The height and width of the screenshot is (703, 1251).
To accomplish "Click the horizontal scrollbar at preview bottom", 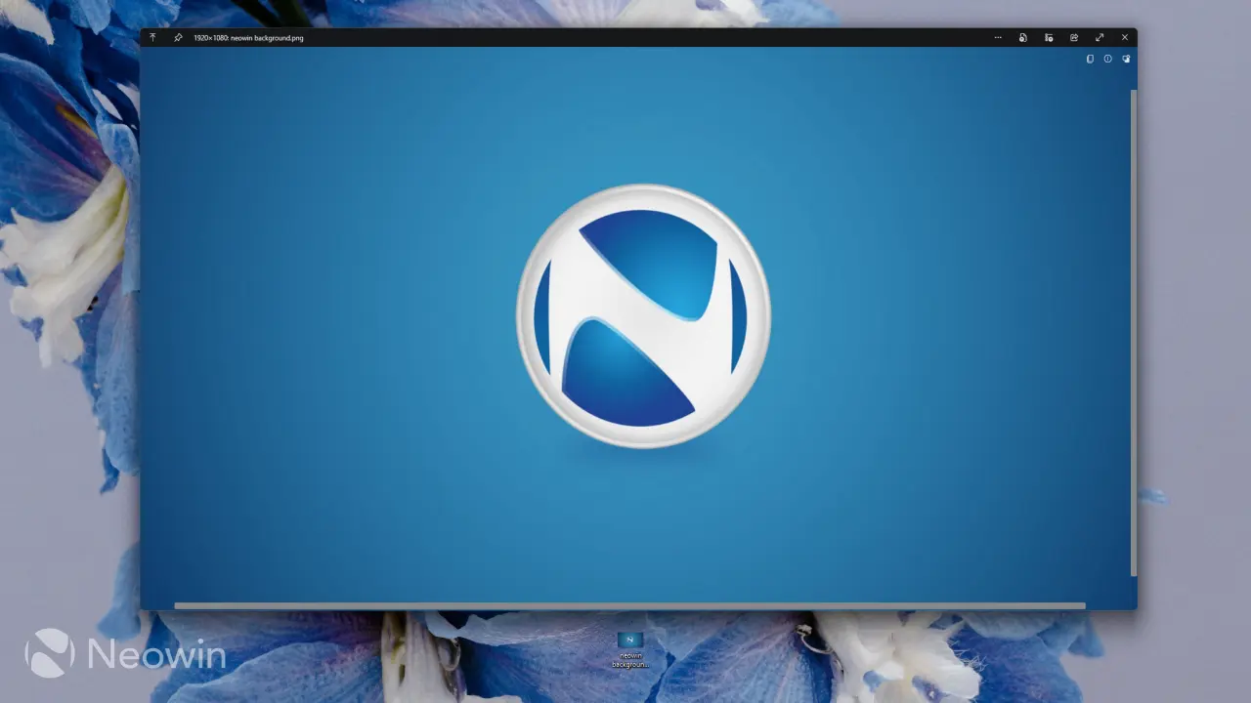I will point(629,605).
